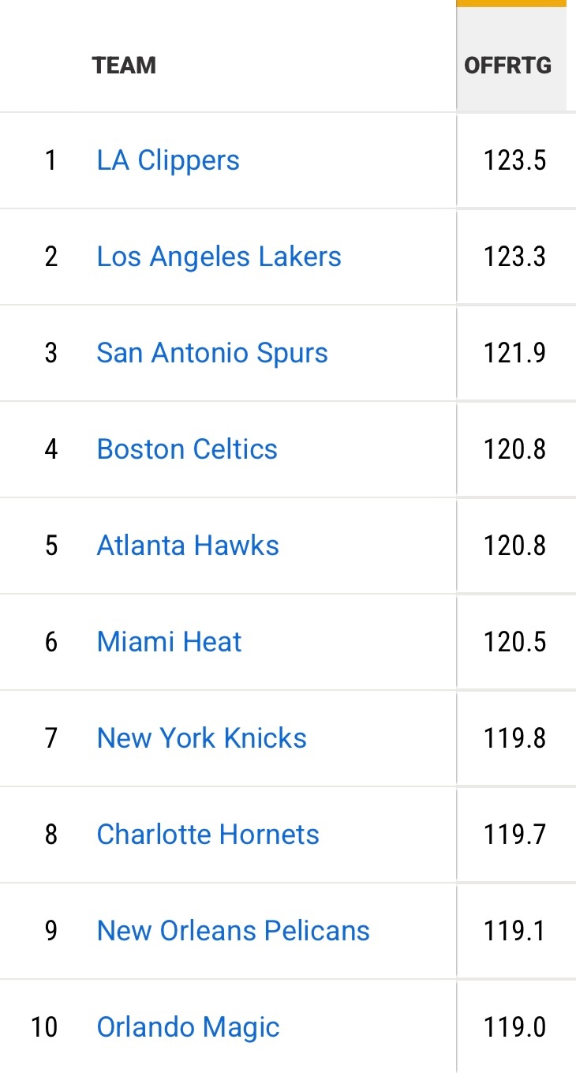This screenshot has width=576, height=1073.
Task: Click the Pelicans' 119.1 rating value
Action: [514, 931]
